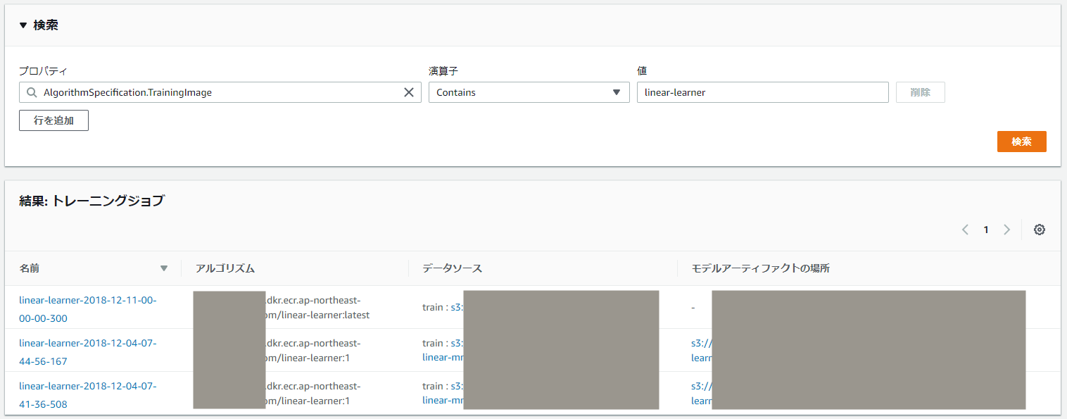The height and width of the screenshot is (419, 1067).
Task: Click the orange 検索 button
Action: tap(1021, 142)
